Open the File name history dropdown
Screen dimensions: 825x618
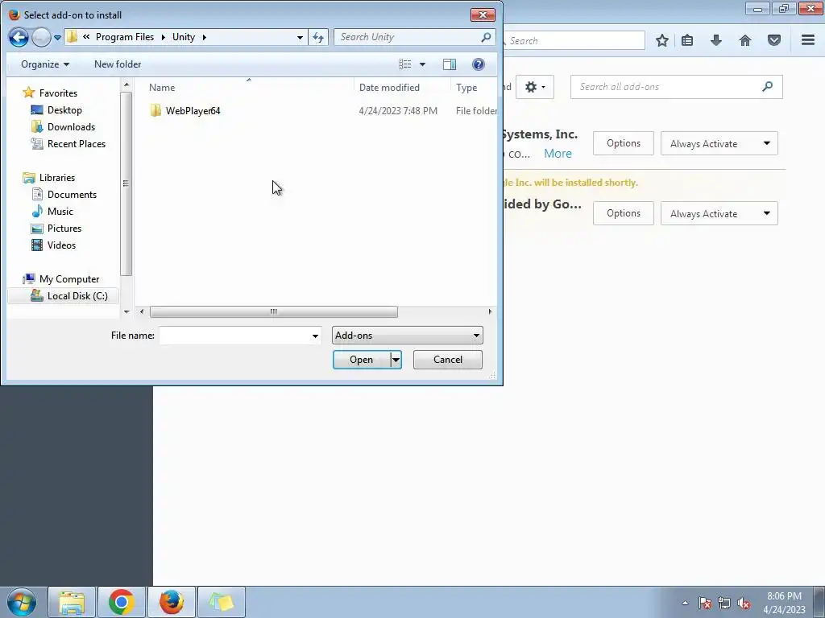tap(315, 336)
